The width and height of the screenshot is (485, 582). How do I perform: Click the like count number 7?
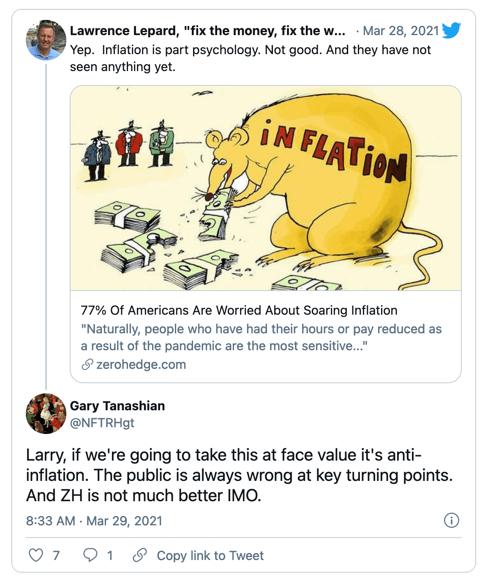click(x=56, y=555)
